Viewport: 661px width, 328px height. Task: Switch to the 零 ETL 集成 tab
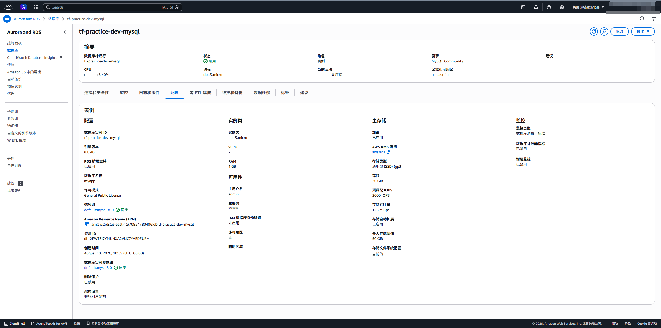[x=200, y=93]
